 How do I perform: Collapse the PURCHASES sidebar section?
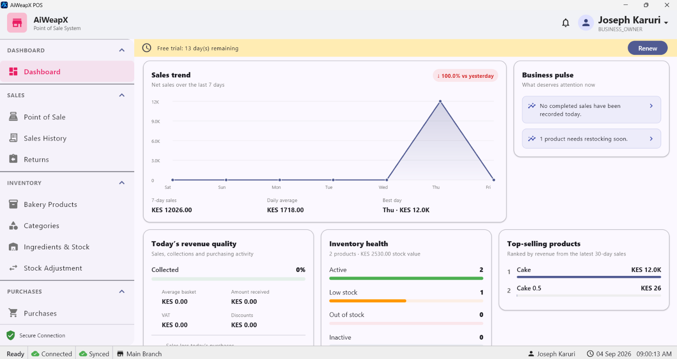point(122,291)
